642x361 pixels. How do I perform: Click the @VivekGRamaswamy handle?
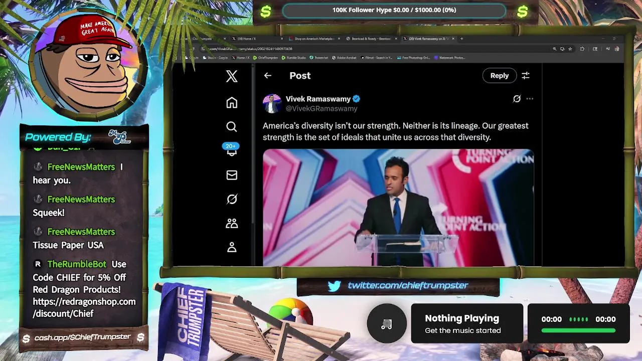pos(322,109)
